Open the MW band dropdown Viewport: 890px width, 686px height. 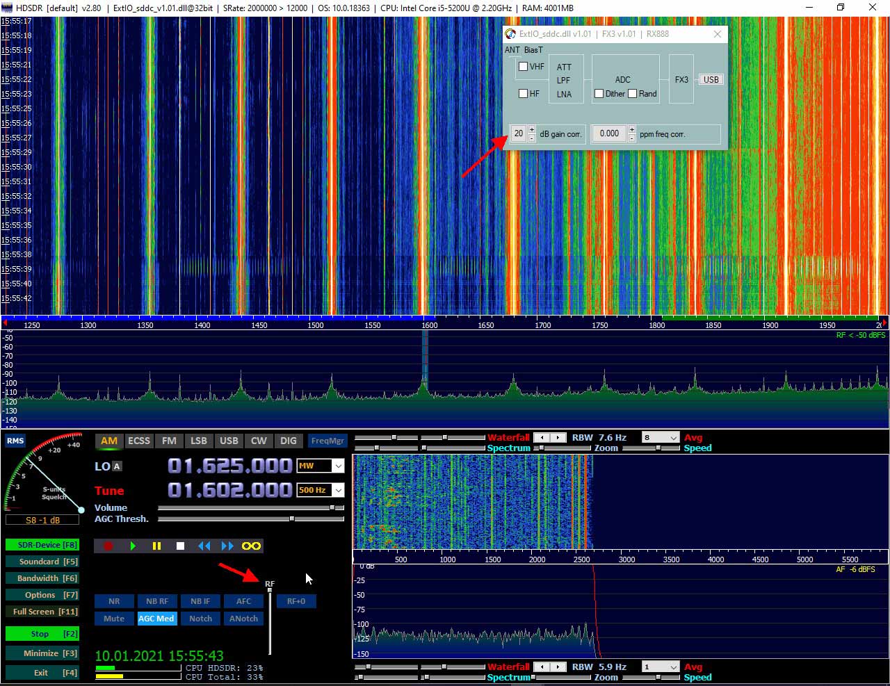coord(338,466)
